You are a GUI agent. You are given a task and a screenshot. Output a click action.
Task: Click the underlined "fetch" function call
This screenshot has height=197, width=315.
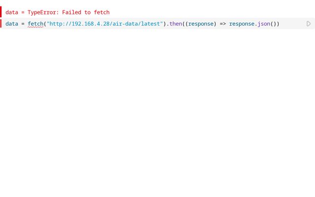point(35,24)
